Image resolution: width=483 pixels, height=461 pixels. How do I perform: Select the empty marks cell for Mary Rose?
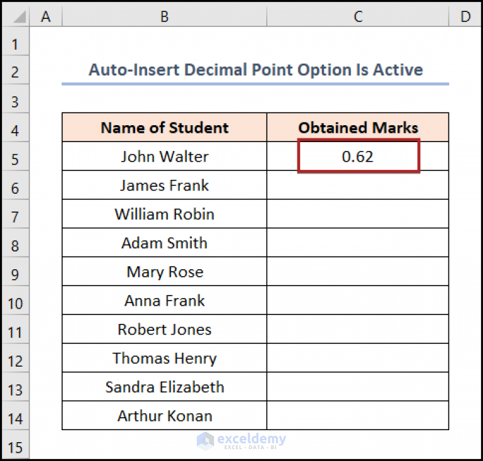[x=358, y=272]
